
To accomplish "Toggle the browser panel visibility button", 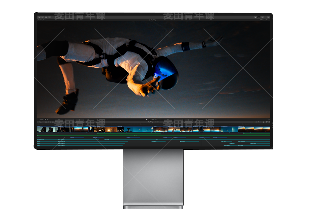I will click(x=255, y=17).
